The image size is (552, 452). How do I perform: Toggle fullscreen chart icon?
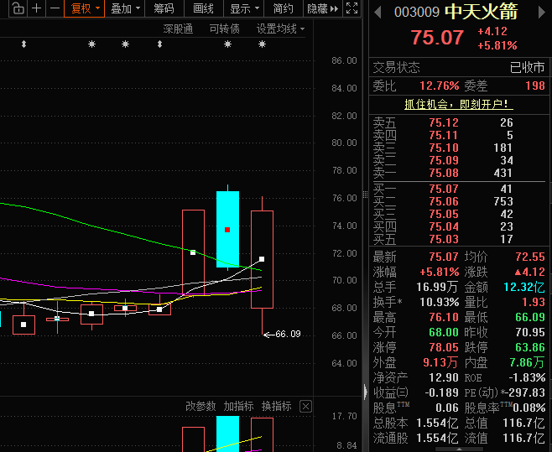[x=352, y=8]
